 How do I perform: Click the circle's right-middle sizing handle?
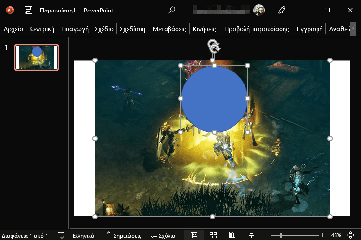[x=247, y=99]
